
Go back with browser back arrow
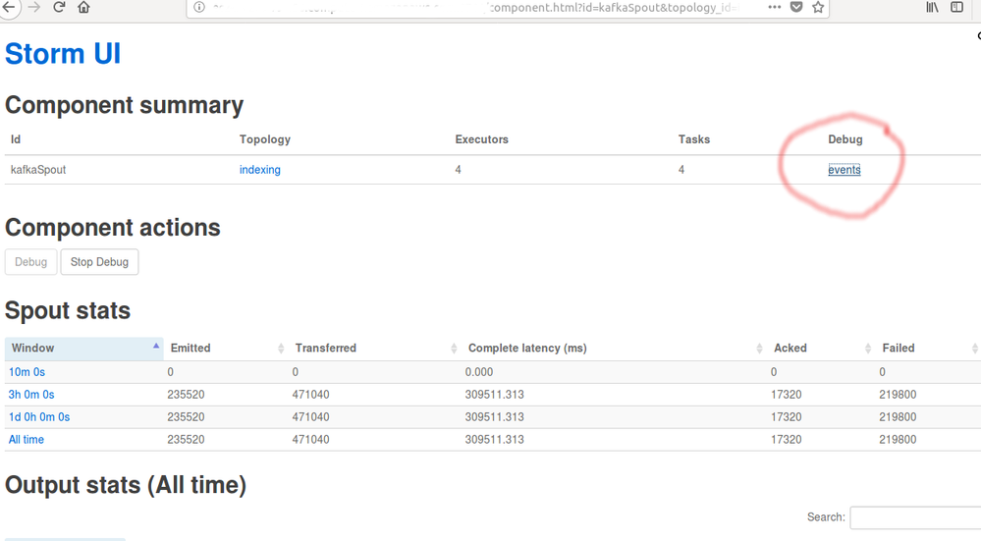[9, 8]
